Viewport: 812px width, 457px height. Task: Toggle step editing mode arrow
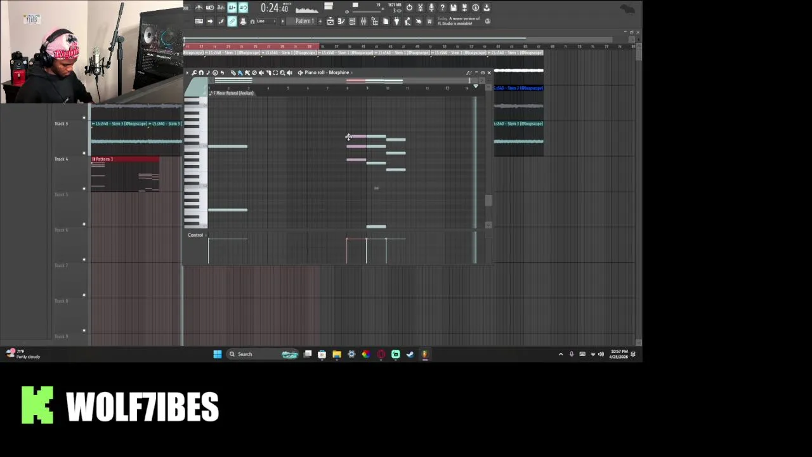click(x=209, y=21)
